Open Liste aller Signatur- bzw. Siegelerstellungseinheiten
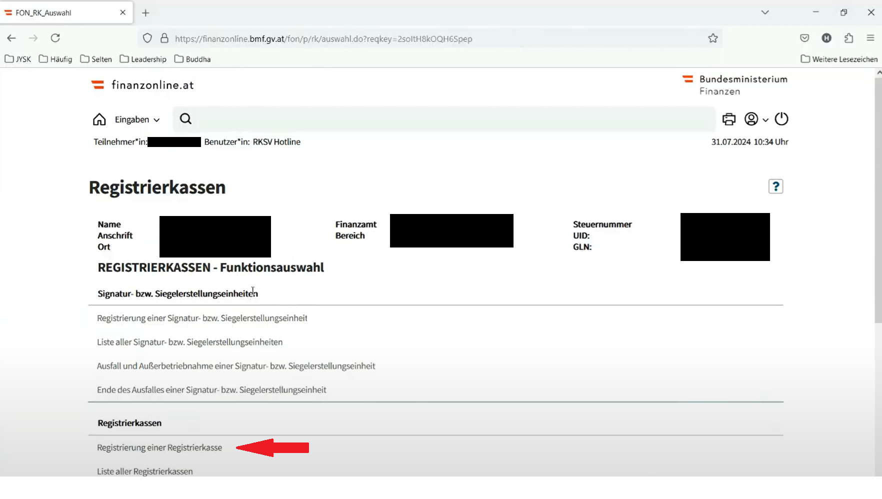The width and height of the screenshot is (882, 499). click(189, 342)
